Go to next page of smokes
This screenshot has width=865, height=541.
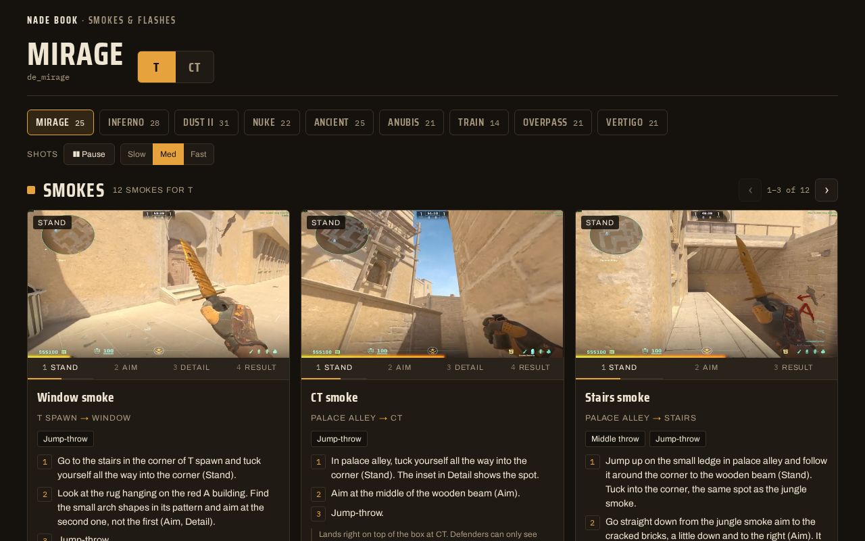click(x=826, y=190)
